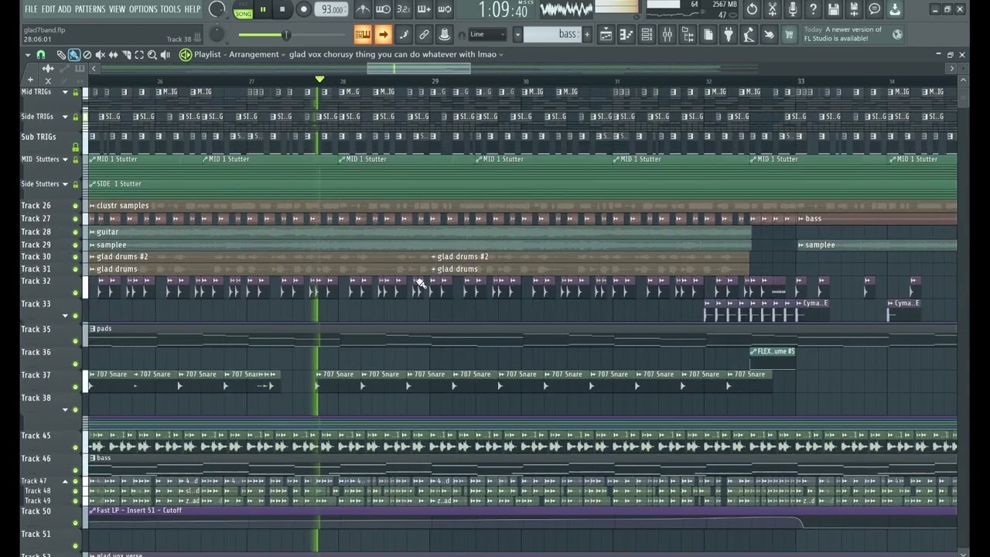
Task: Open the TOOLS menu
Action: tap(170, 9)
